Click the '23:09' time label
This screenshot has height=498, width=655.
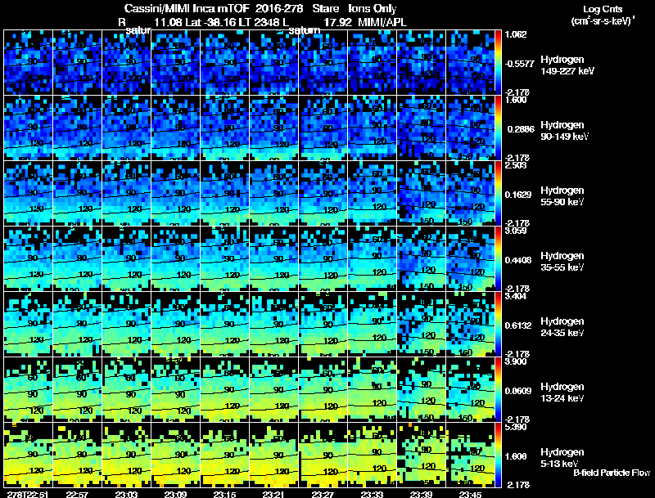(x=175, y=494)
